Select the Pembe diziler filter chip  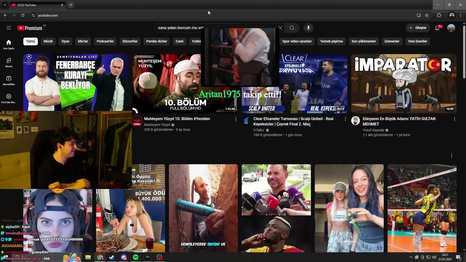[x=157, y=41]
